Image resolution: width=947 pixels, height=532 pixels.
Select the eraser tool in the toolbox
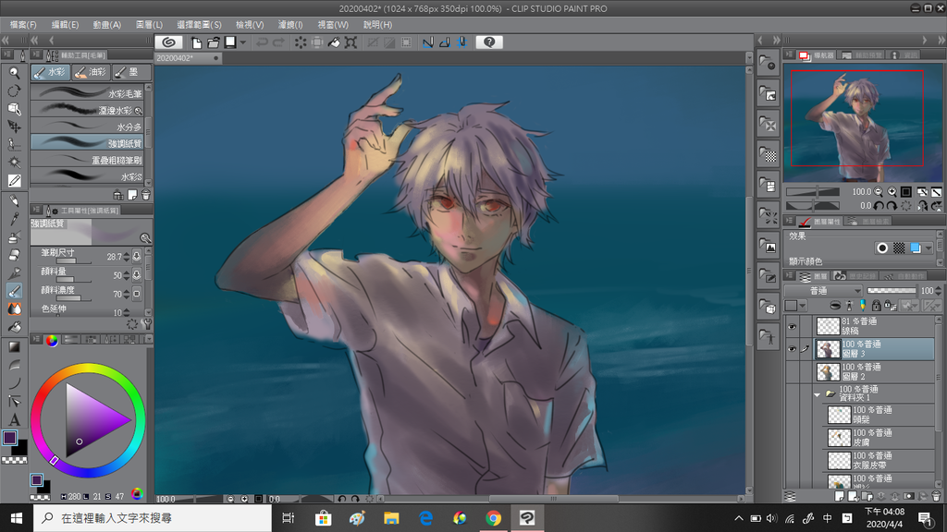14,254
